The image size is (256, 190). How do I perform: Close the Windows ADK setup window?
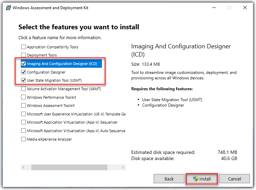tap(245, 7)
